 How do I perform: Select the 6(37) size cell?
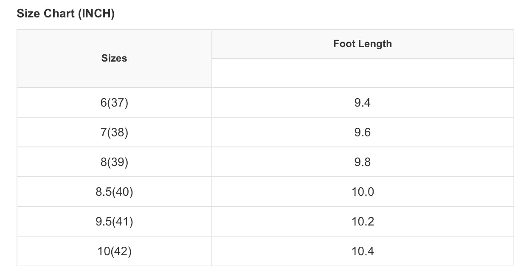pyautogui.click(x=114, y=103)
